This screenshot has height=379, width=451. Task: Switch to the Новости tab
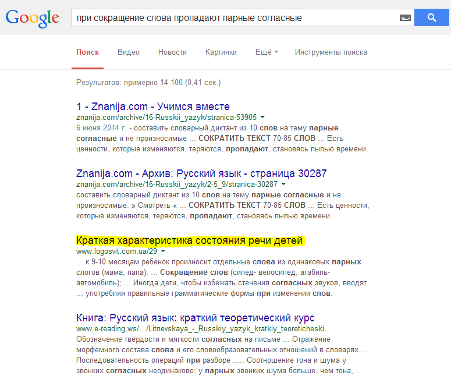[x=172, y=52]
